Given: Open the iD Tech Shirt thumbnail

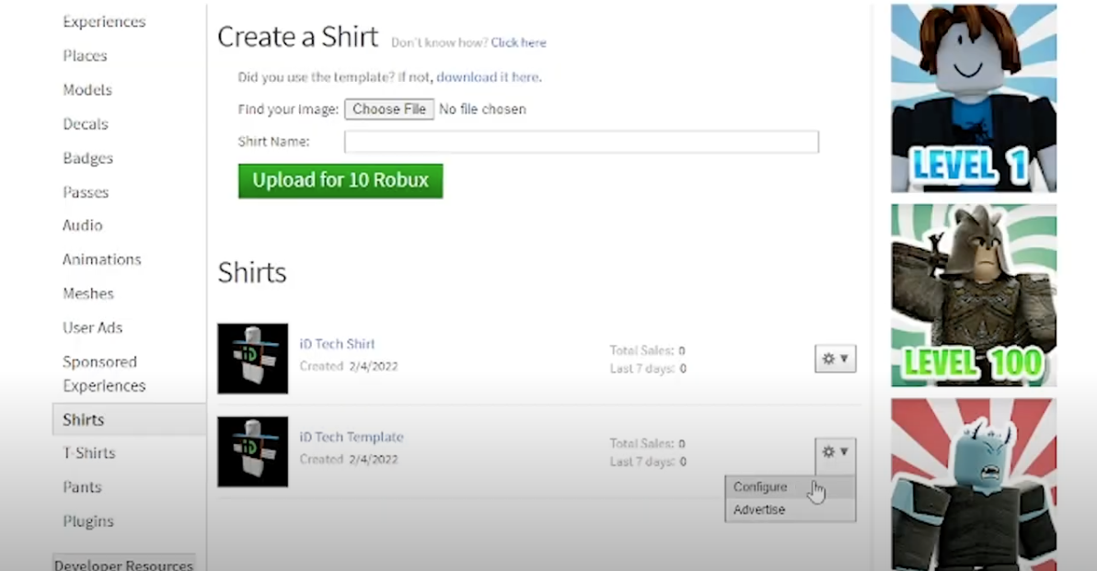Looking at the screenshot, I should click(x=252, y=359).
